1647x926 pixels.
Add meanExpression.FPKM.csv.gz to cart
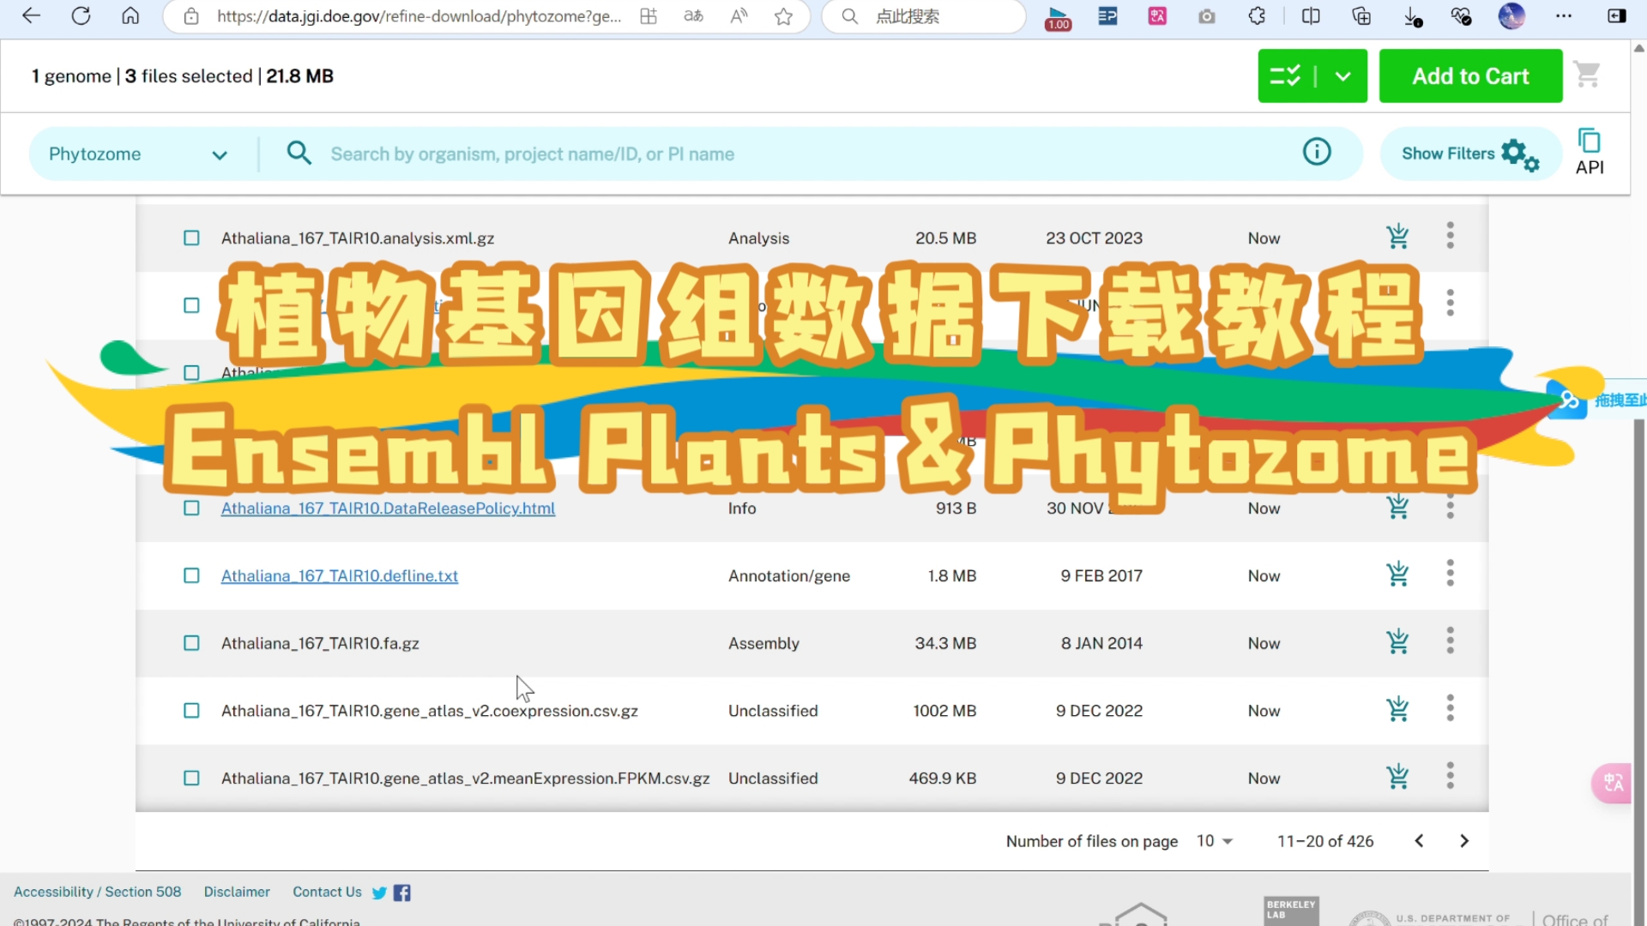coord(1397,778)
